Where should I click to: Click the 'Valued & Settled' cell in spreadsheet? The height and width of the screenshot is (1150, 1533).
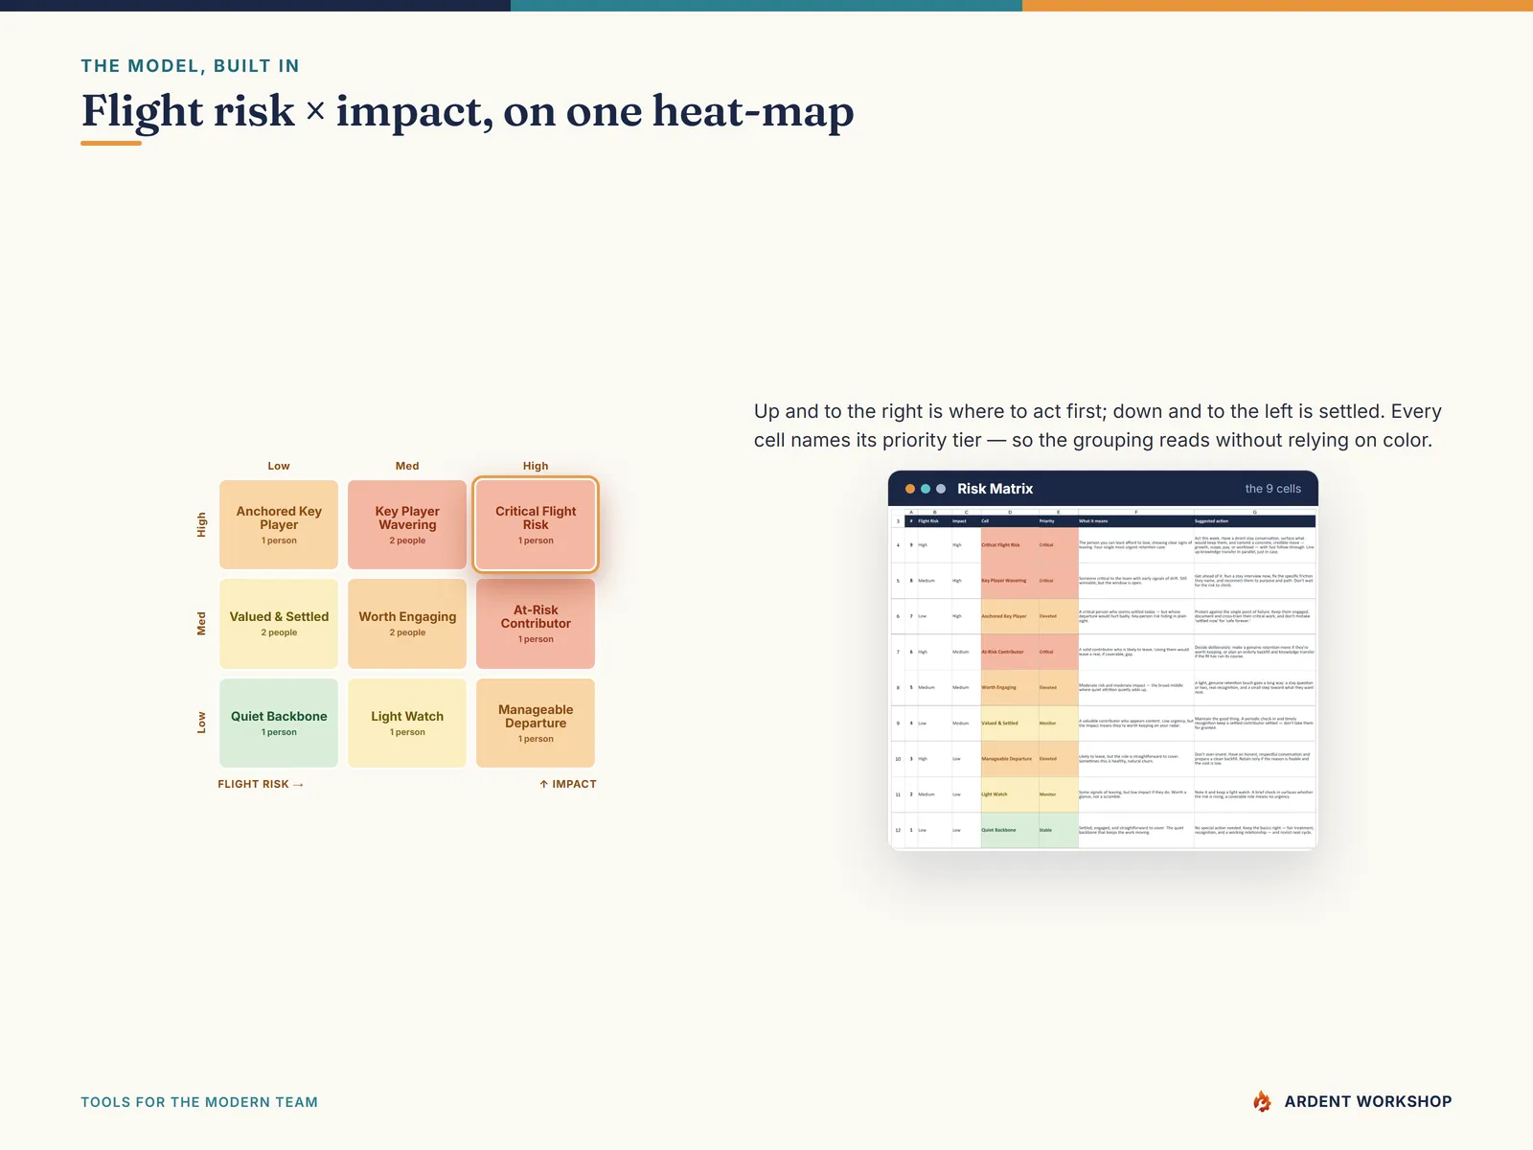1009,723
